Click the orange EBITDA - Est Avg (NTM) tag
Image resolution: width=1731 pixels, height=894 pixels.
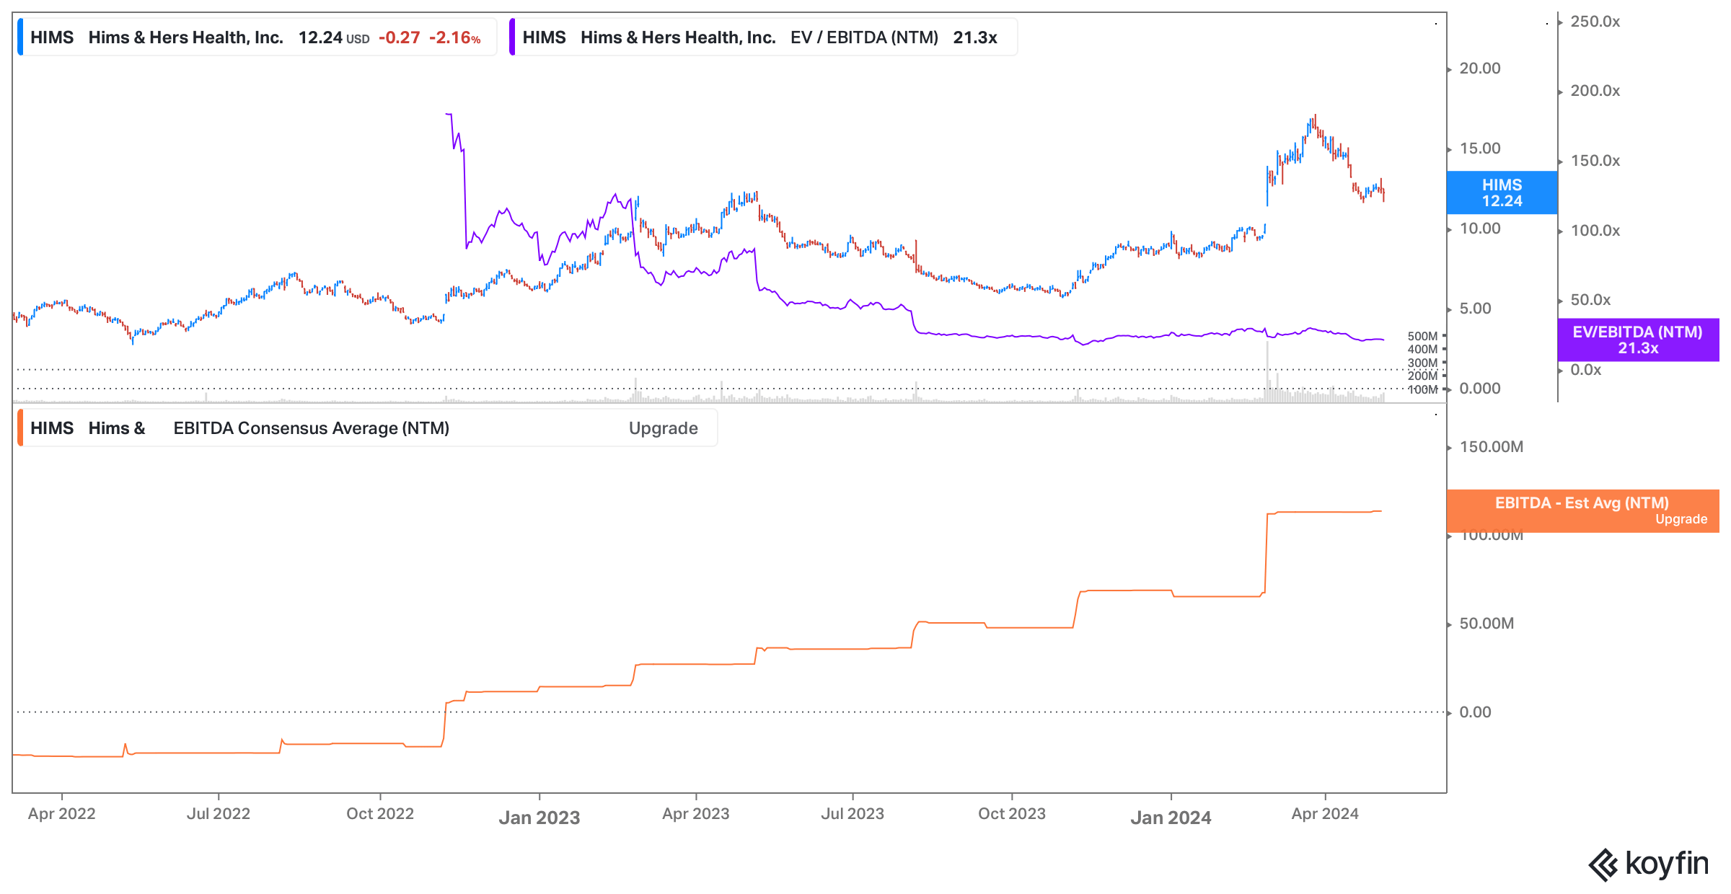1581,504
